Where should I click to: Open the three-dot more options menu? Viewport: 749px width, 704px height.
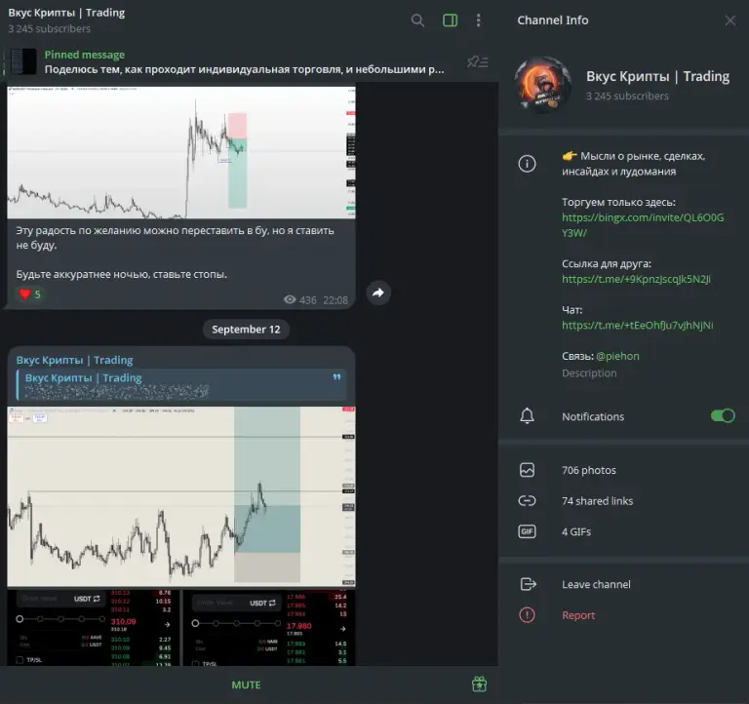[x=478, y=20]
